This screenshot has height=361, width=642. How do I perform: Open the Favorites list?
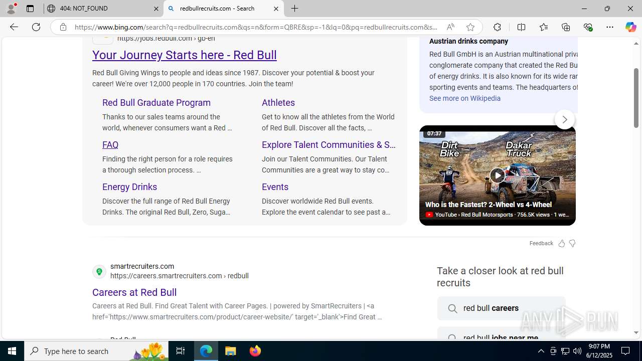tap(543, 27)
